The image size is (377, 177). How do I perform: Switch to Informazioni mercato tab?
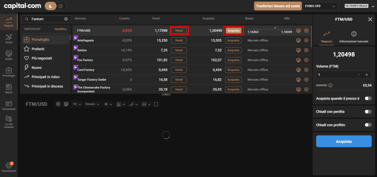pos(354,38)
